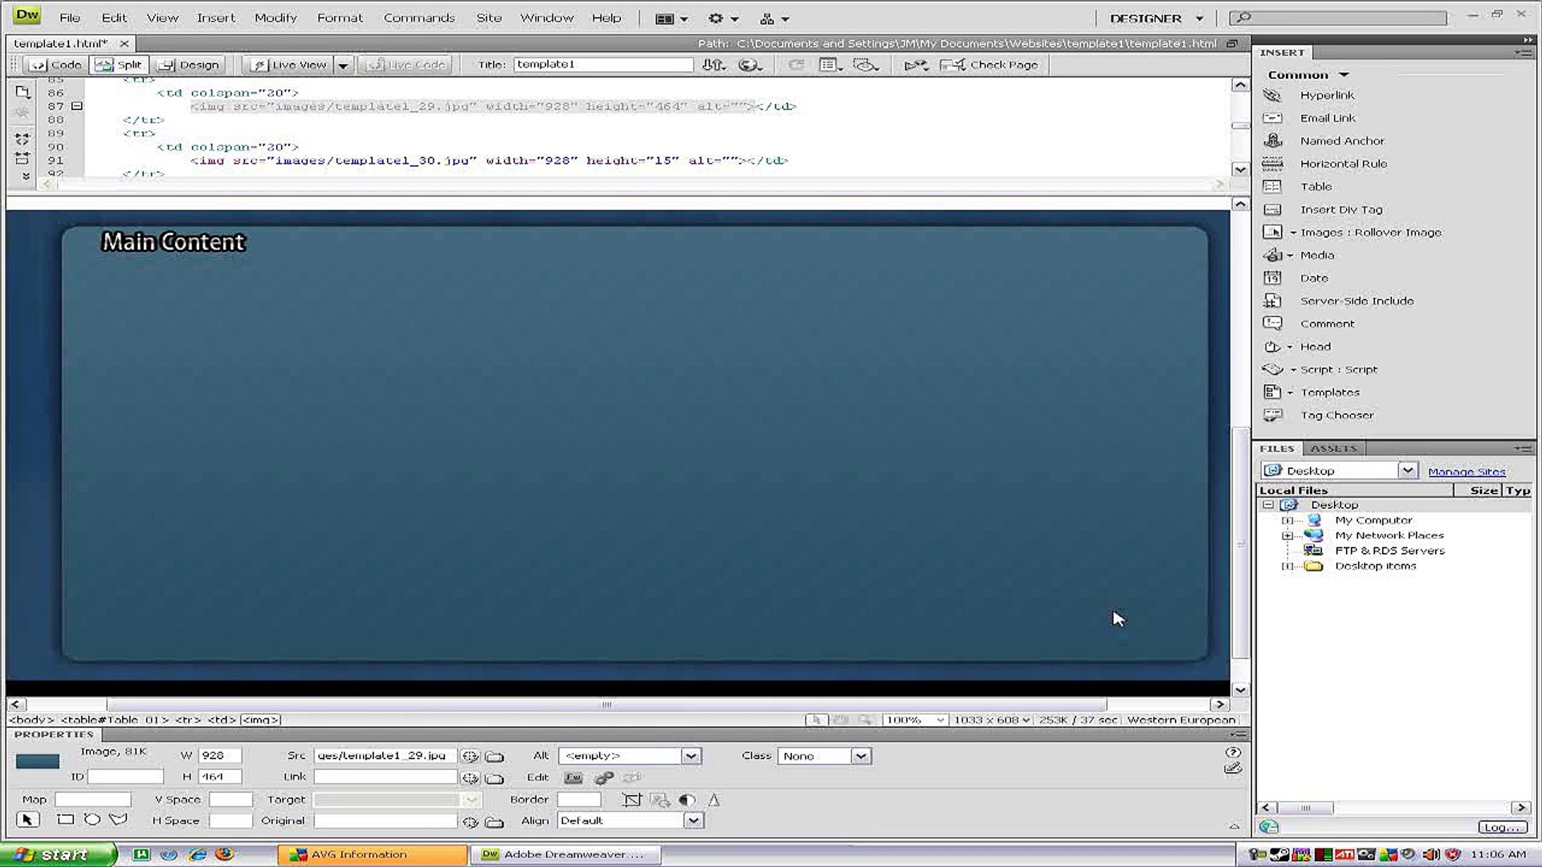Switch to the Assets tab
Screen dimensions: 1542x867
coord(1333,449)
